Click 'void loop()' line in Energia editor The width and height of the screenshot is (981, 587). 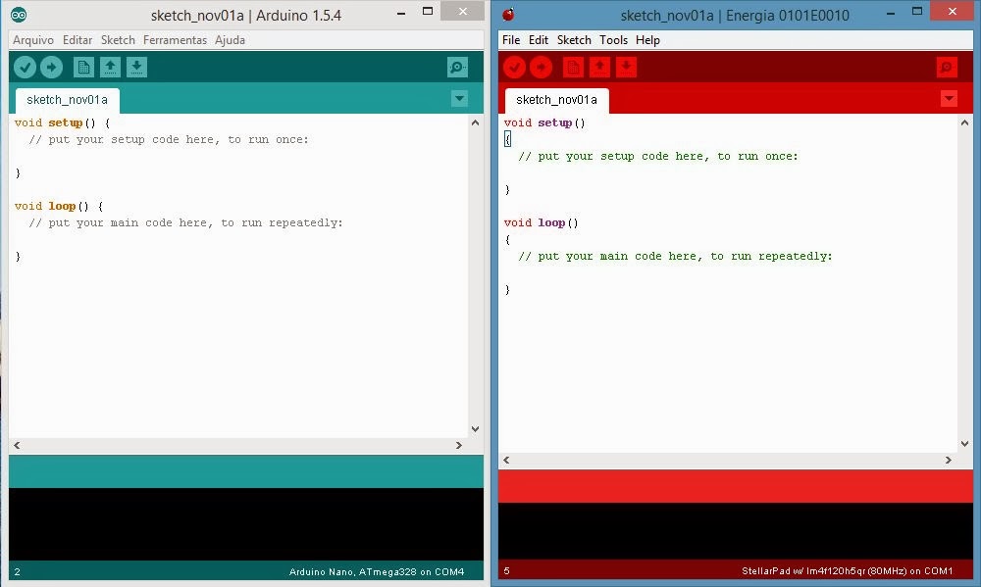tap(542, 223)
